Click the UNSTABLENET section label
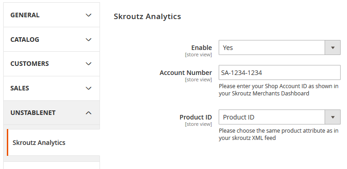Image resolution: width=347 pixels, height=169 pixels. coord(33,113)
